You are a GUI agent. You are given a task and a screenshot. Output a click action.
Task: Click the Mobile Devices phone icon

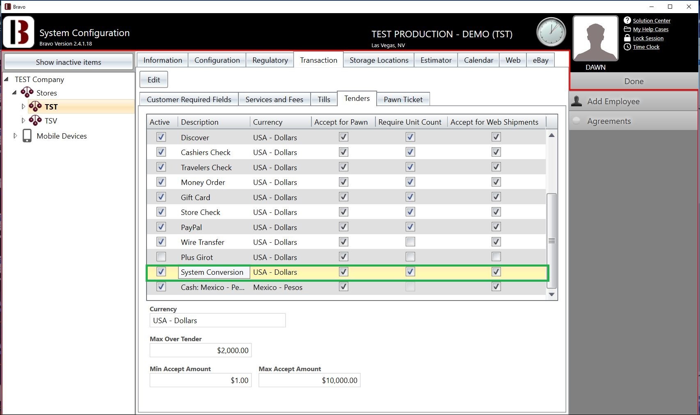click(x=27, y=135)
